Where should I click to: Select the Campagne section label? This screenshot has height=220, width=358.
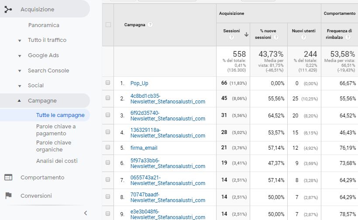(42, 101)
